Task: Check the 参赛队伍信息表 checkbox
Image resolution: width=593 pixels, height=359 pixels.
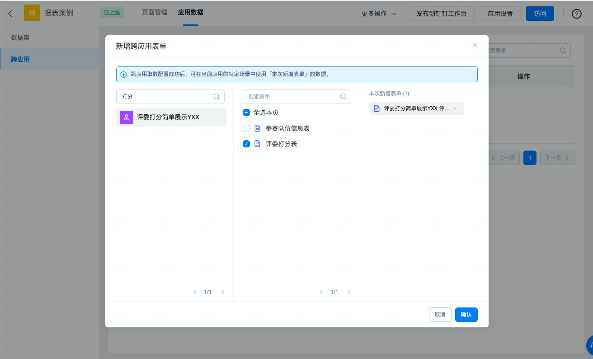Action: click(x=246, y=128)
